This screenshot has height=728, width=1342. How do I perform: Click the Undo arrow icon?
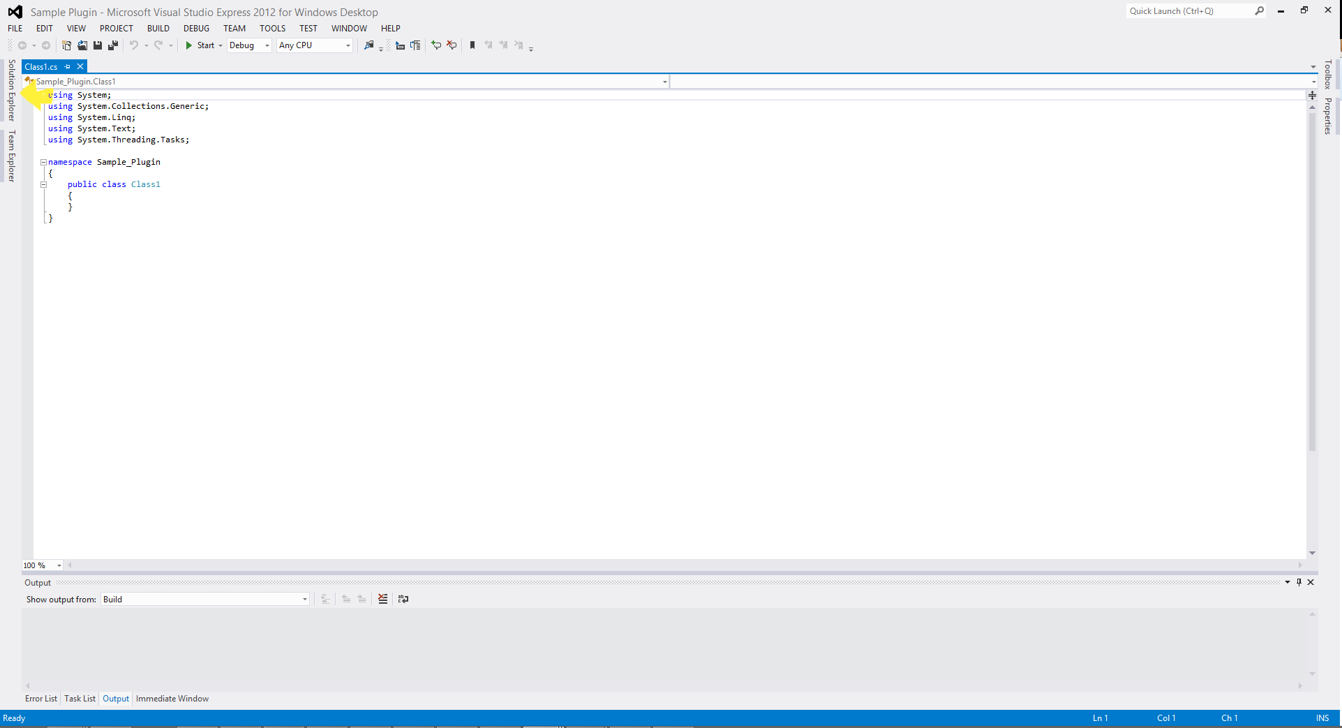(133, 45)
